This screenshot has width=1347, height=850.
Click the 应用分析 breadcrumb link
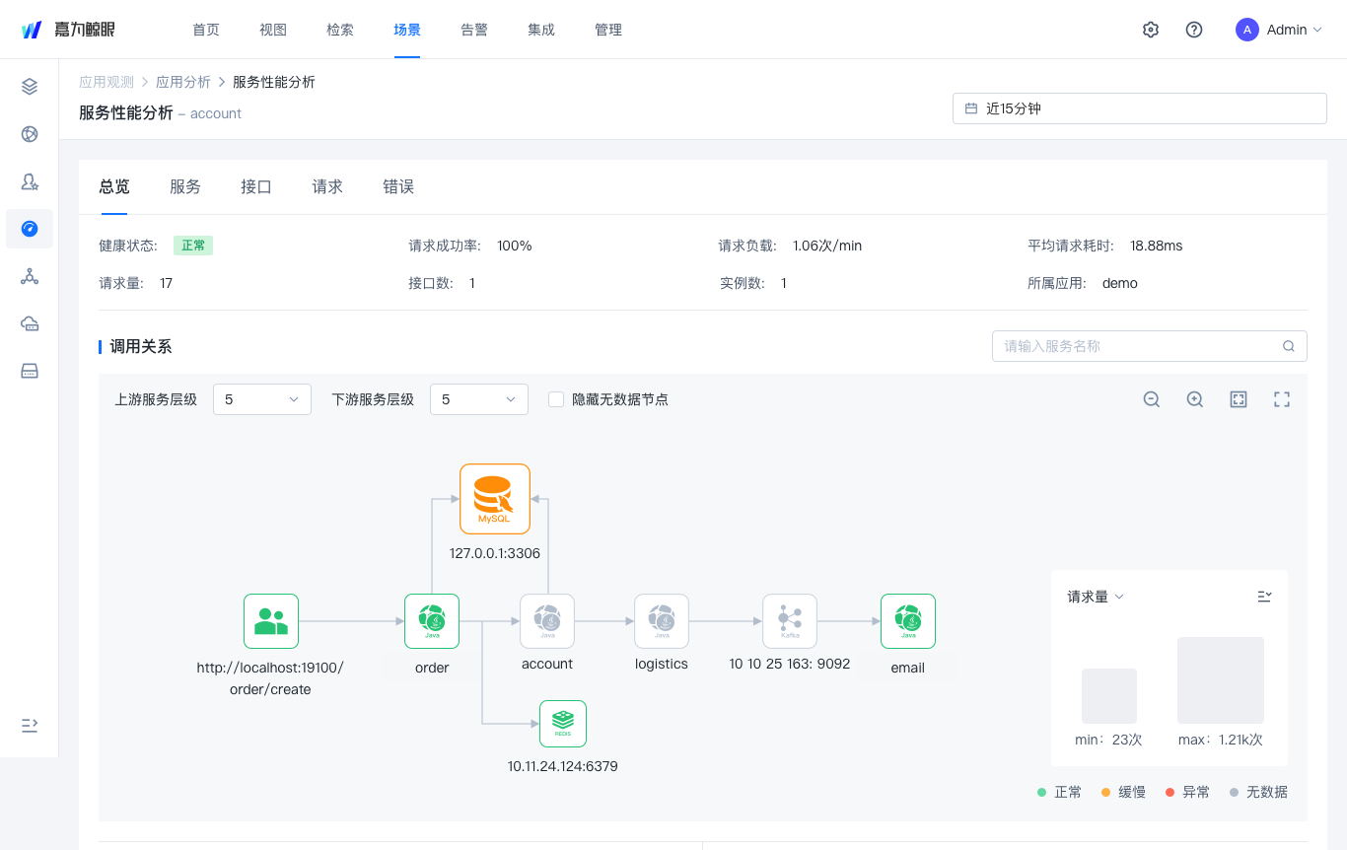coord(183,82)
